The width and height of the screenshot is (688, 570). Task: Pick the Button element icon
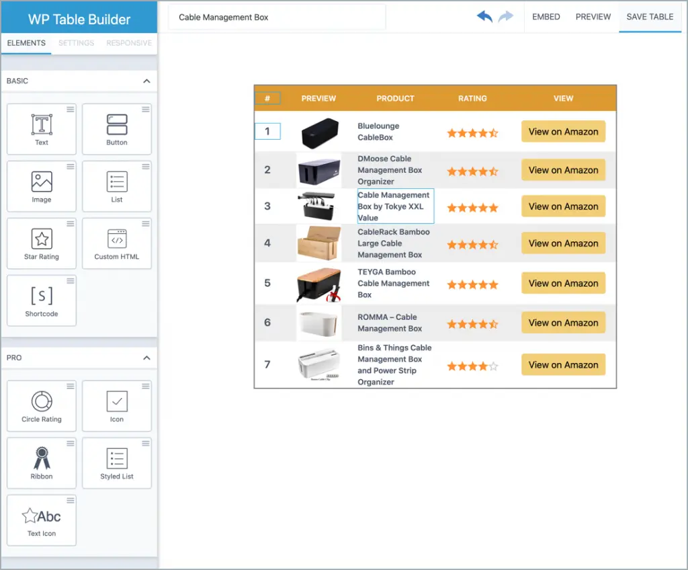[117, 125]
